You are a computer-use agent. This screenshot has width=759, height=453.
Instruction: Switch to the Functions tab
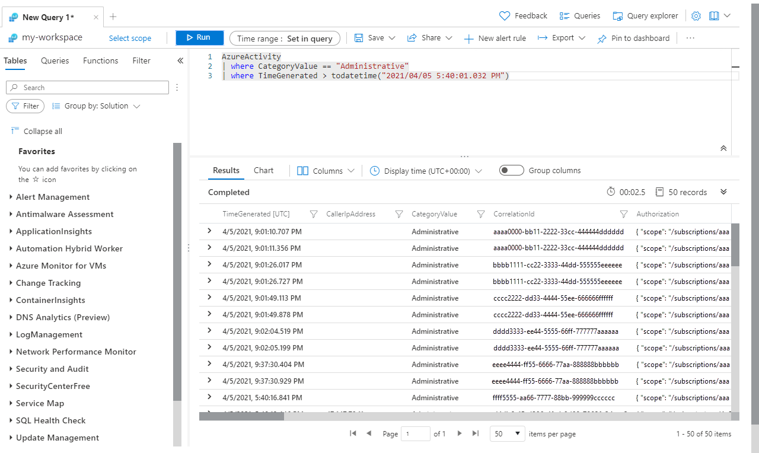(101, 60)
